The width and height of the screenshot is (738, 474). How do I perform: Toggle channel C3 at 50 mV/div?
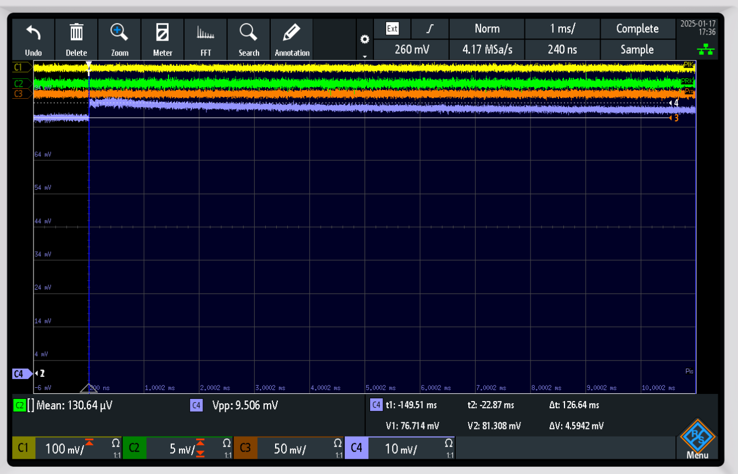288,448
